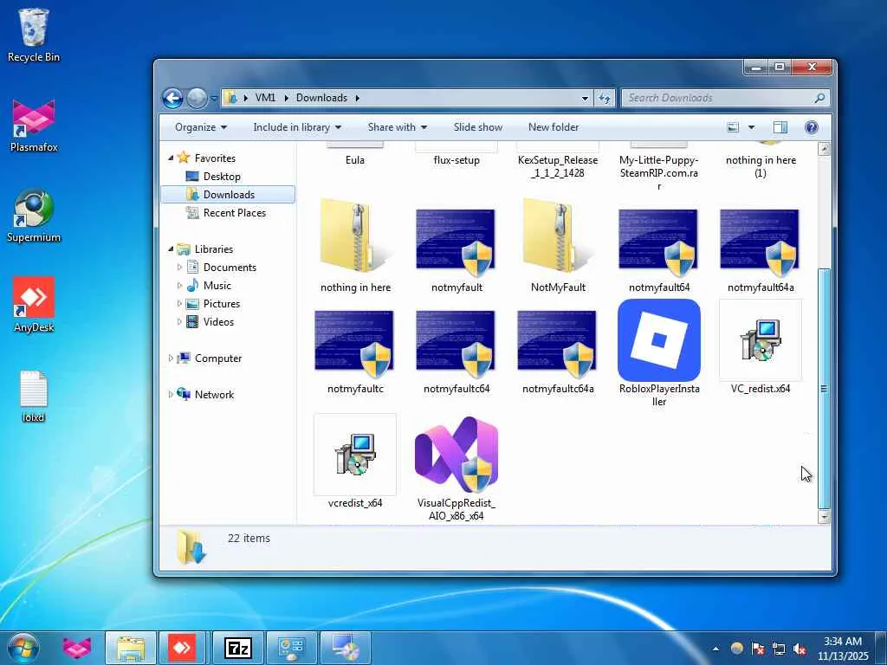Click the Show desktop strip at taskbar end
This screenshot has height=665, width=887.
click(x=883, y=649)
